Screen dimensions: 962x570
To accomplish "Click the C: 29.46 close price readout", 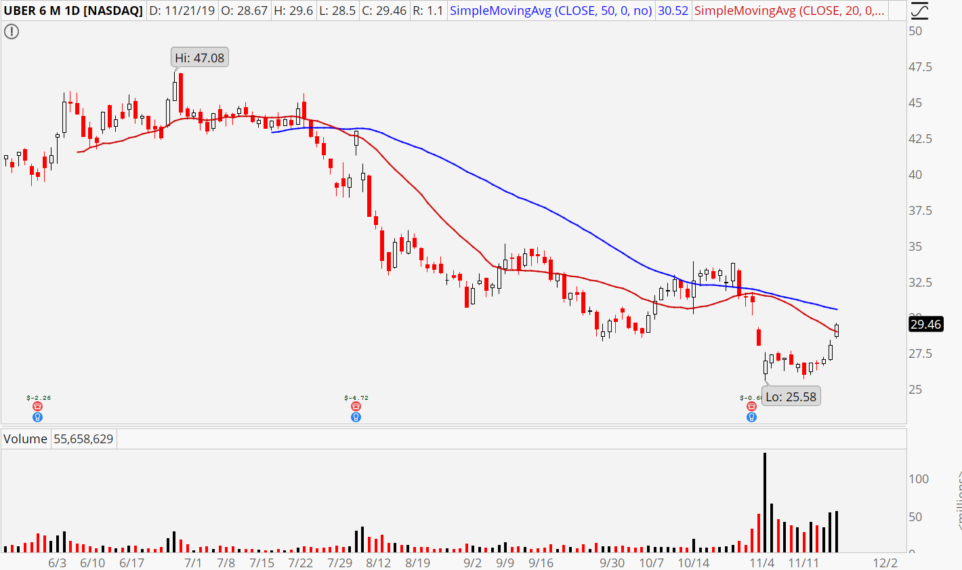I will 383,11.
